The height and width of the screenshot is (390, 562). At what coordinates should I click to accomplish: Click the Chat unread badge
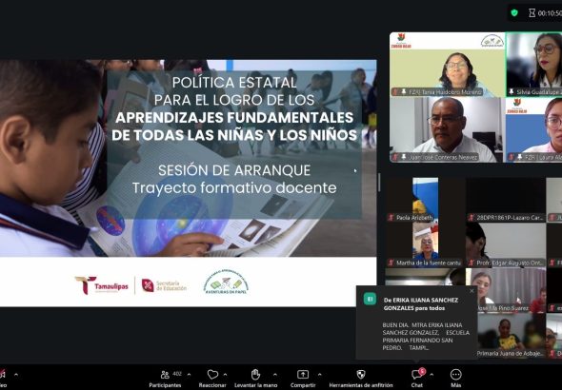[422, 371]
